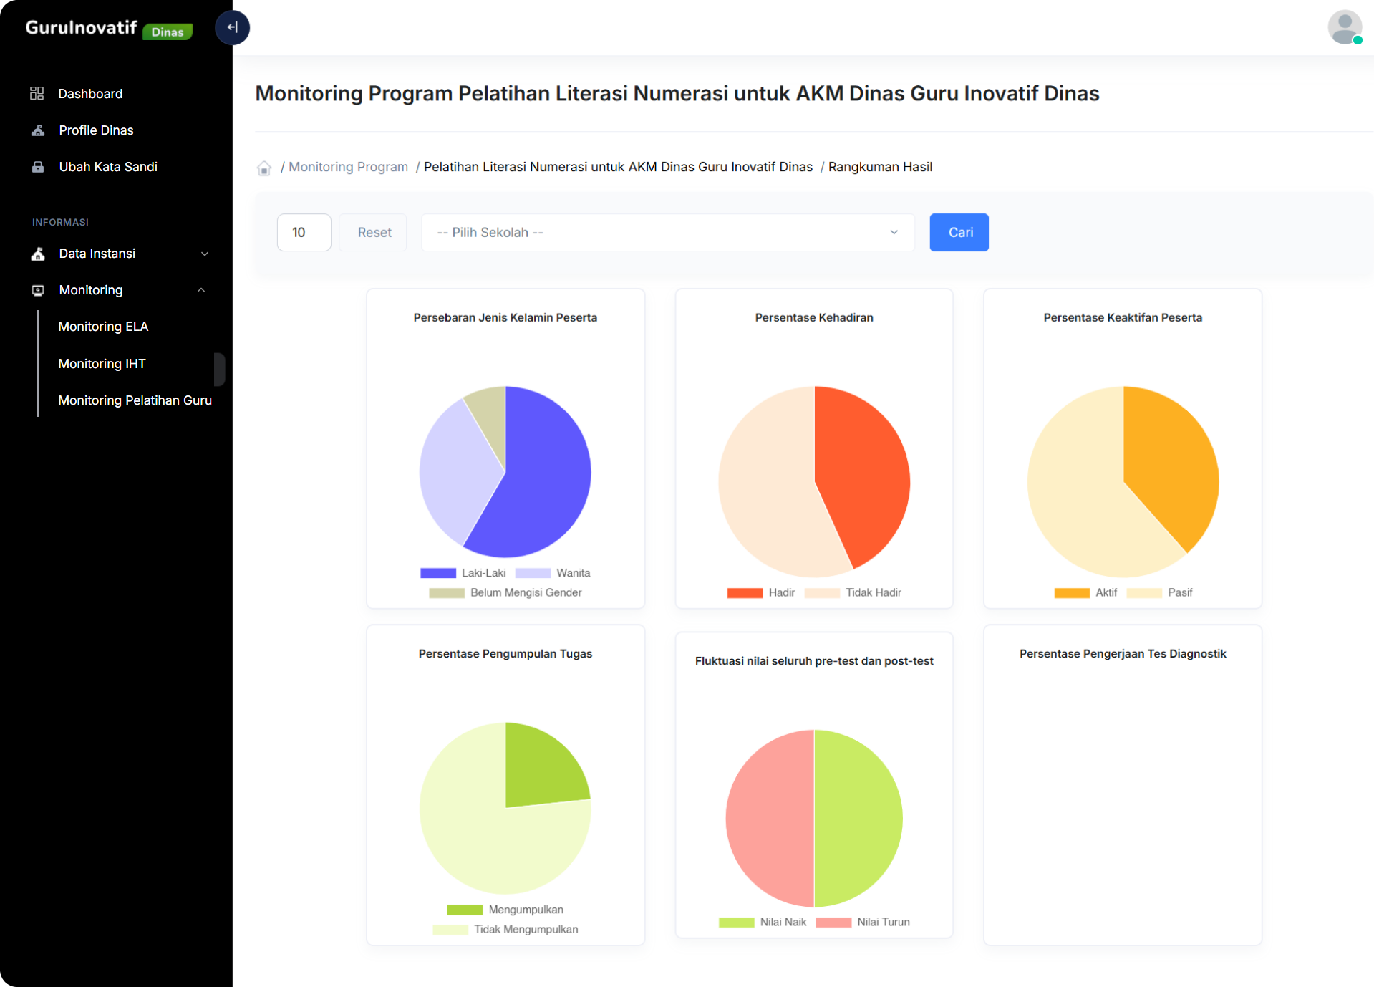This screenshot has width=1374, height=987.
Task: Toggle Tidak Hadir legend item
Action: tap(853, 592)
